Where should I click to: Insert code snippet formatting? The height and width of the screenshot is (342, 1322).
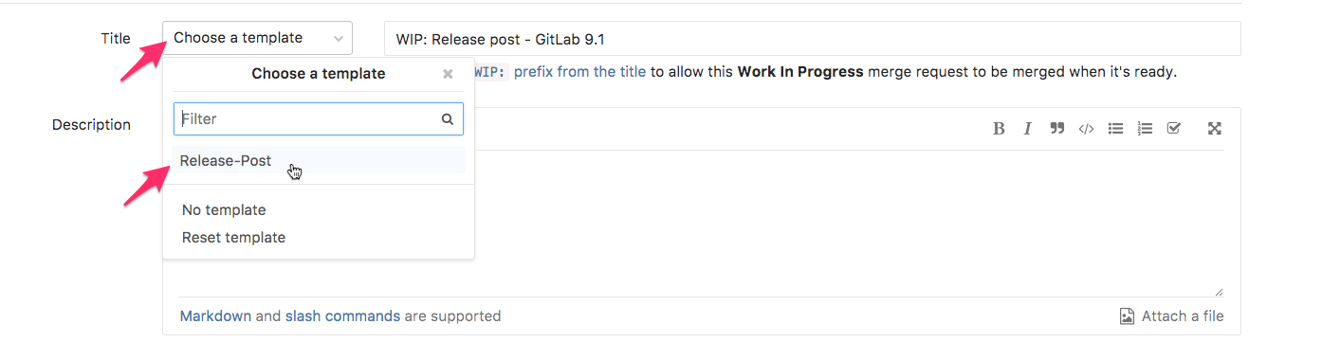[1087, 129]
